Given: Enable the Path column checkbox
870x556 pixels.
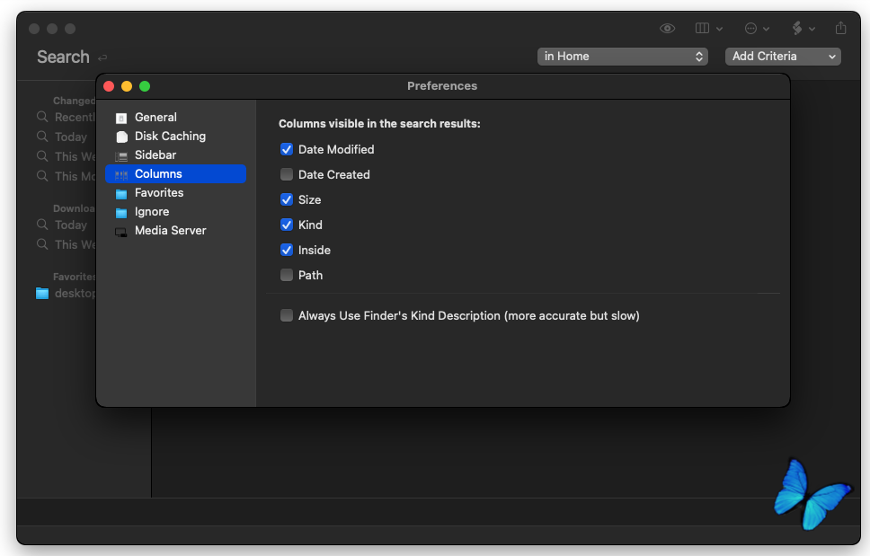Looking at the screenshot, I should point(287,276).
